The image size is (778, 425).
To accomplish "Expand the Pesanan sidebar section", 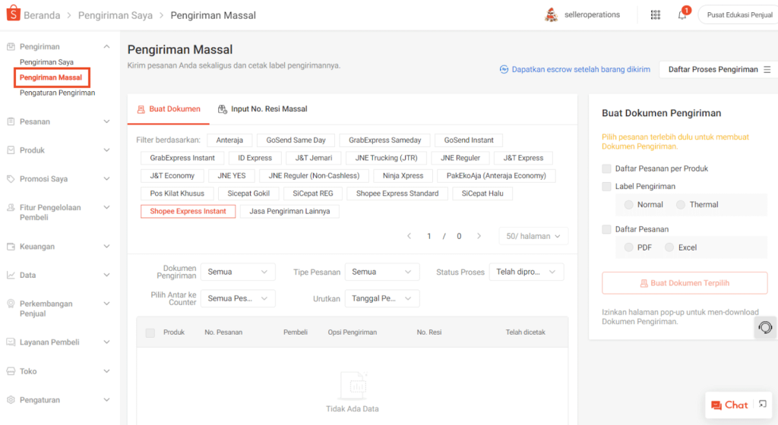I will point(106,121).
